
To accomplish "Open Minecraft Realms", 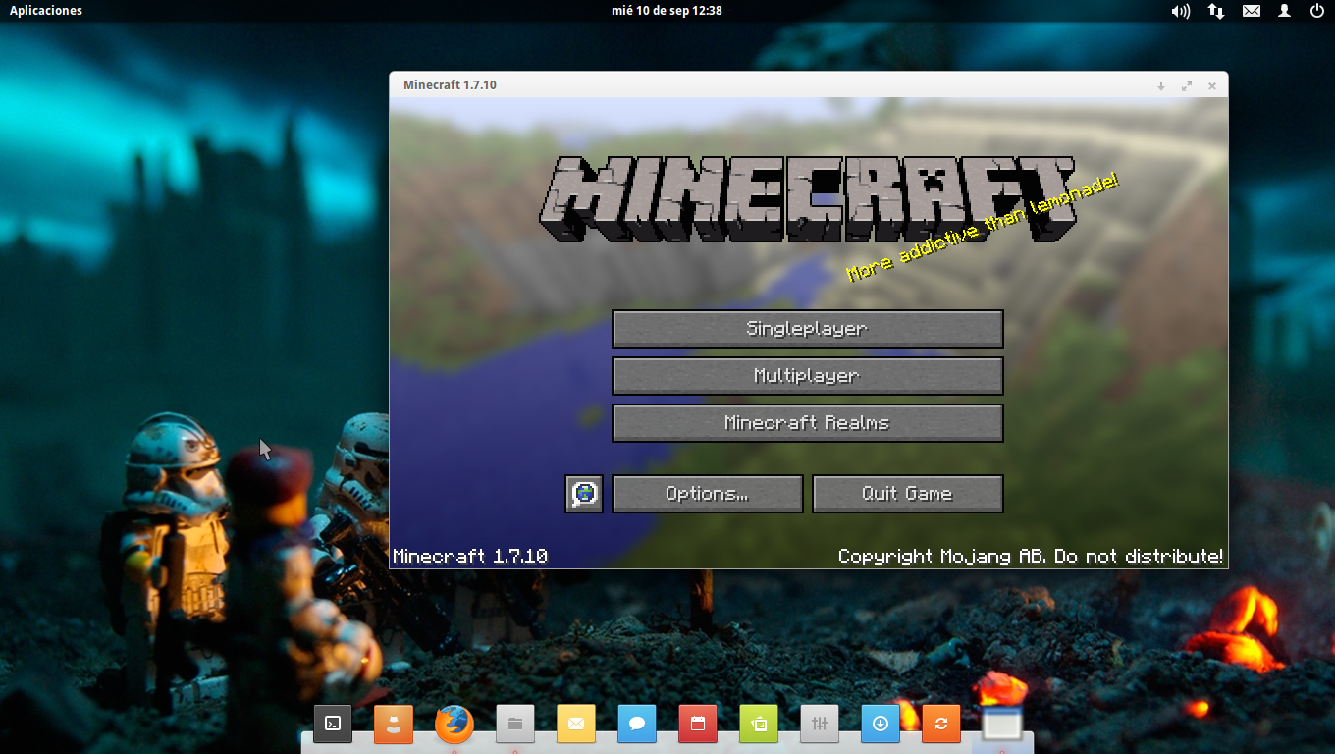I will click(807, 423).
